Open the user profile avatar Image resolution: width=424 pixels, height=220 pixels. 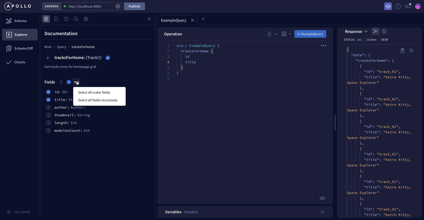pos(418,6)
